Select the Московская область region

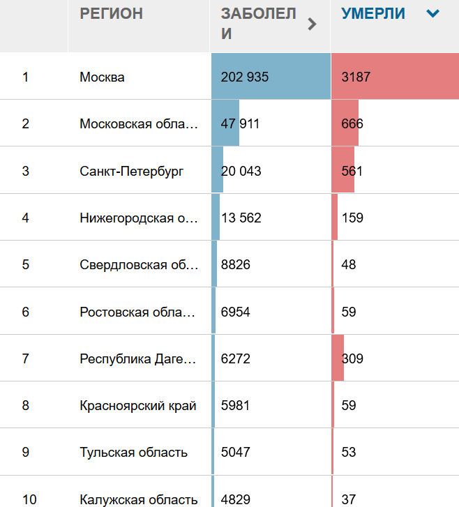139,124
